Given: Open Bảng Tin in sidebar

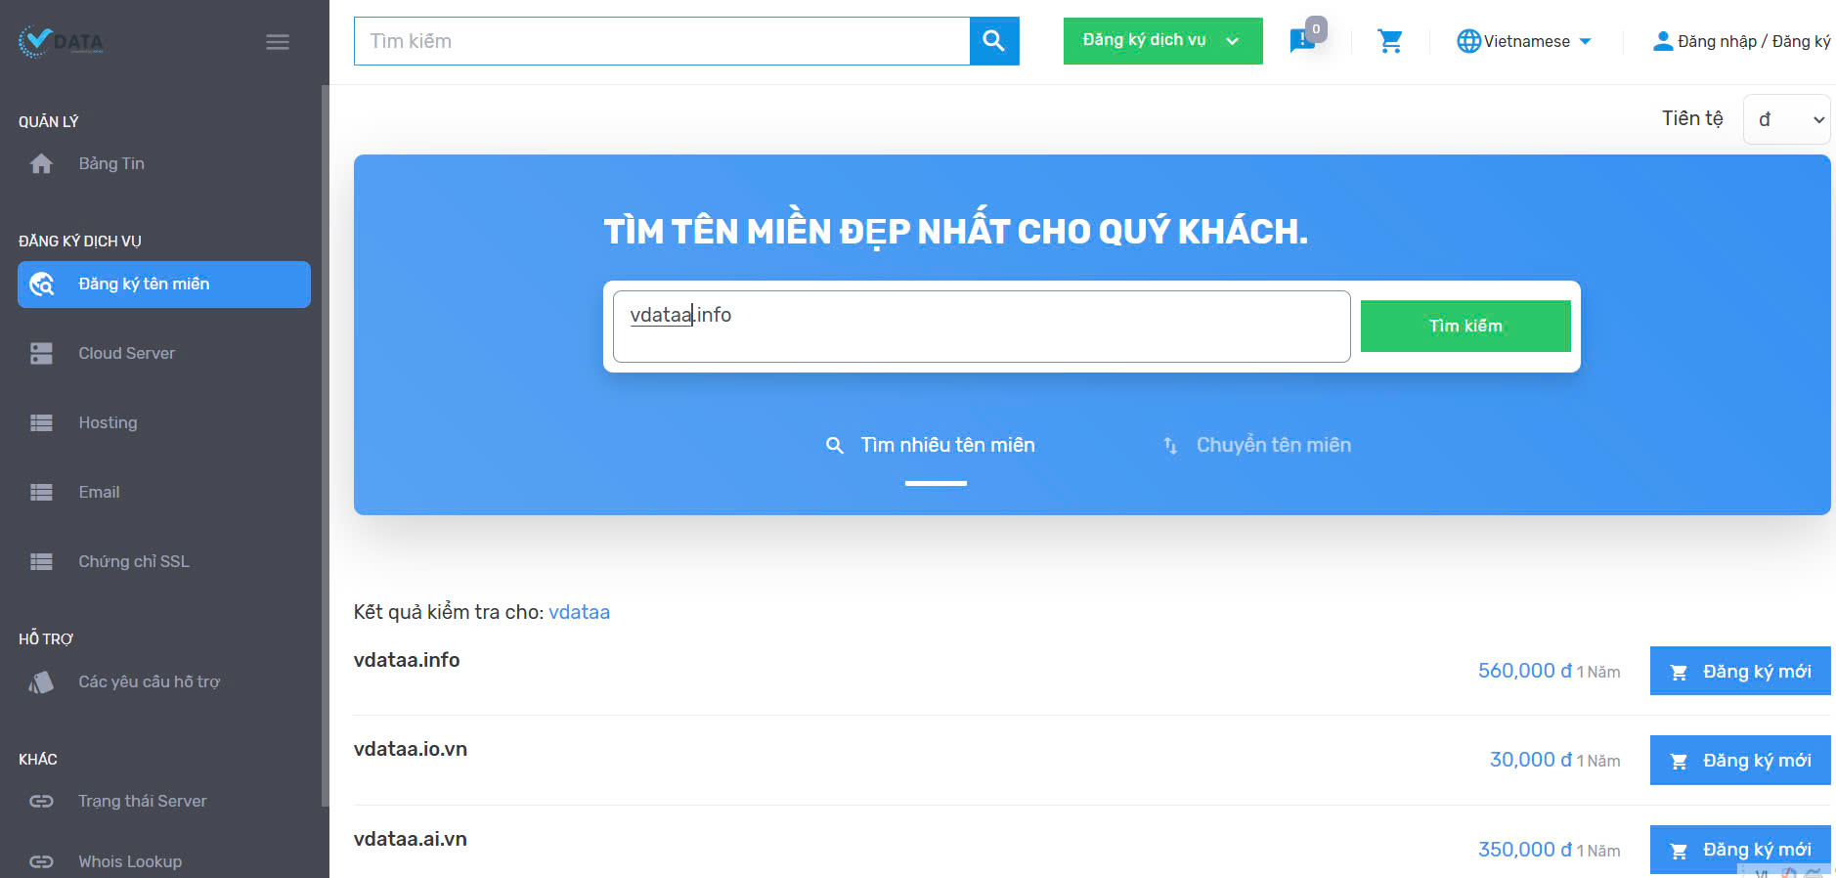Looking at the screenshot, I should 164,163.
